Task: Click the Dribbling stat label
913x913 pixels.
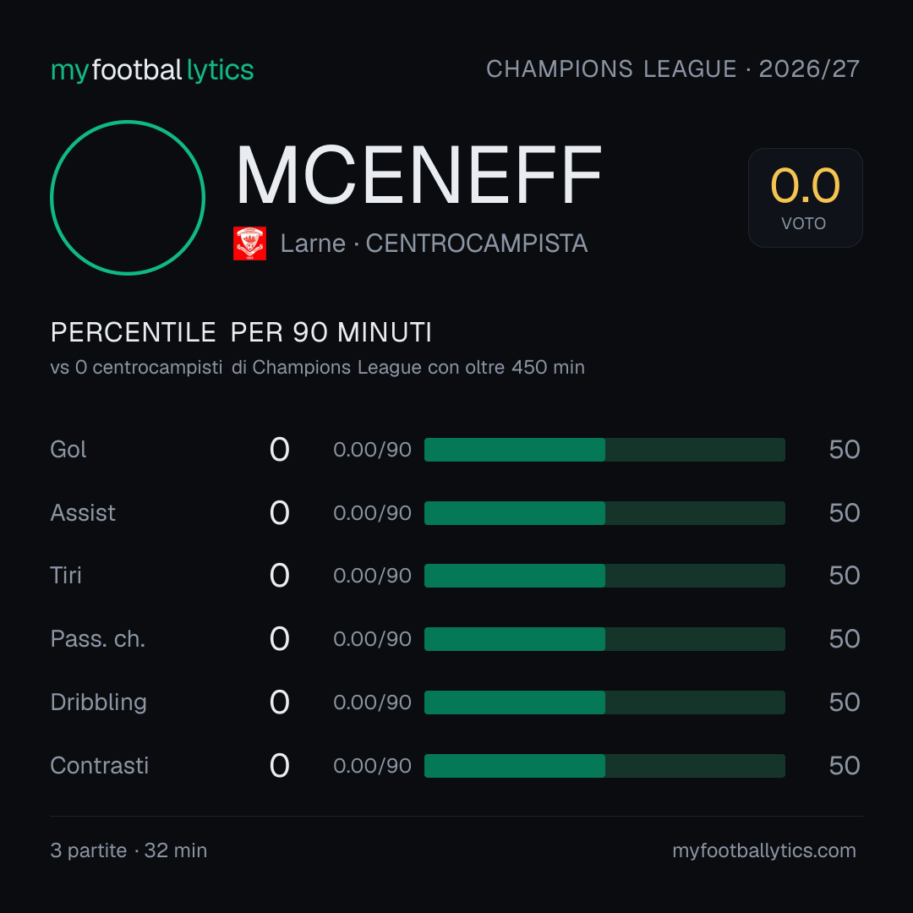Action: [98, 703]
